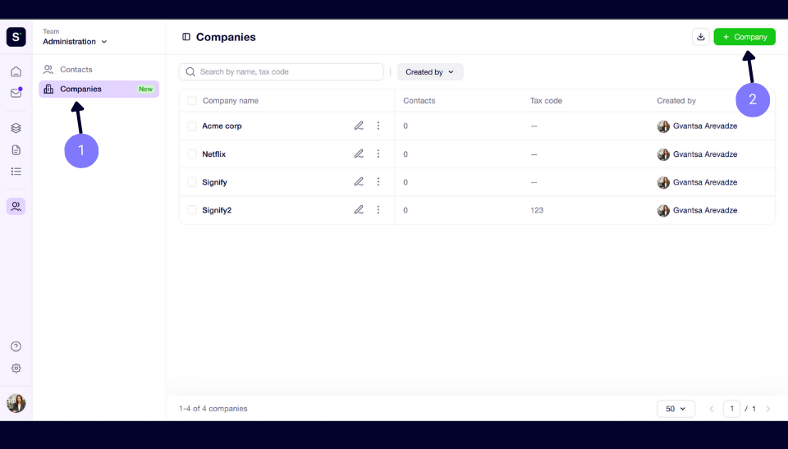Open more options for Netflix row

click(x=378, y=153)
